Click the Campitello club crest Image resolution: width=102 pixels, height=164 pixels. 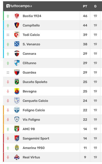(x=17, y=25)
